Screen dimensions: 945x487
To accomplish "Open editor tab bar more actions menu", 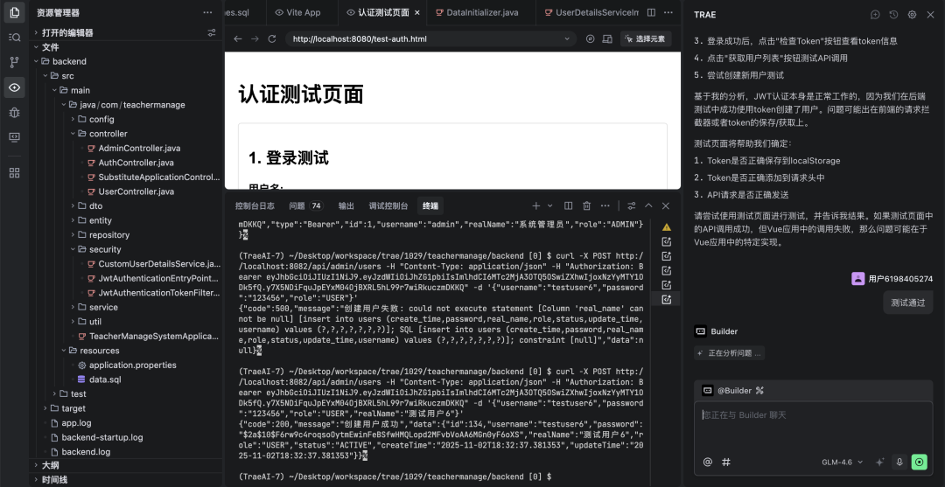I will pyautogui.click(x=668, y=12).
